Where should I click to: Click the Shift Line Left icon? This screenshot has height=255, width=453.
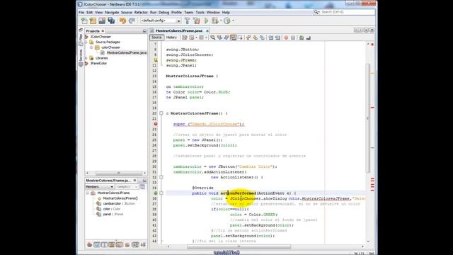click(x=270, y=38)
